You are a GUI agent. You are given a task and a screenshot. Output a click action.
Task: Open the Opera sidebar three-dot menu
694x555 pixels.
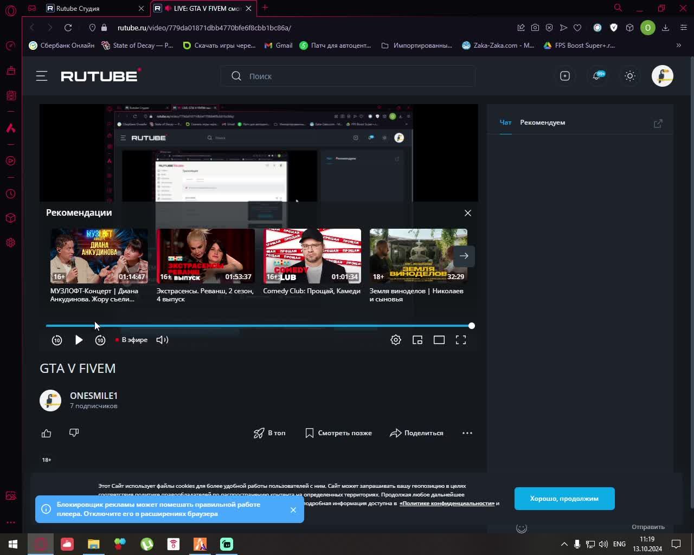(10, 522)
